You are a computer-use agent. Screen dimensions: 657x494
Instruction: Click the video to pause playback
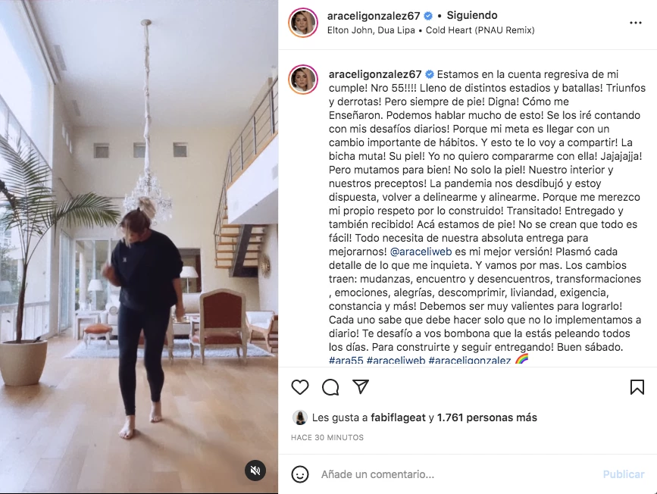point(139,247)
